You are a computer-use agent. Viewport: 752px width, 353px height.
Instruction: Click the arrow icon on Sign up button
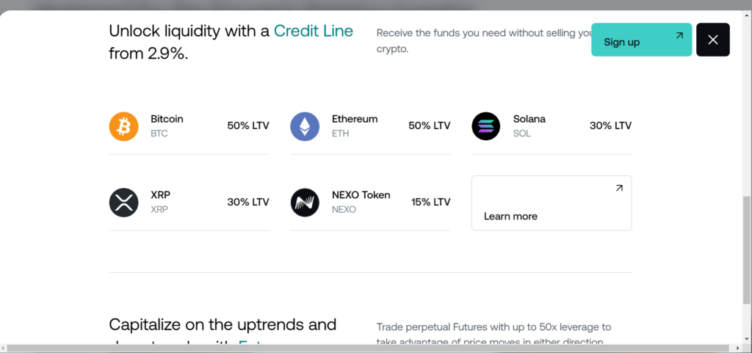tap(679, 35)
